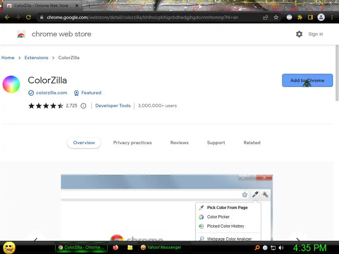Viewport: 339px width, 254px height.
Task: Click the 4:35 PM taskbar clock
Action: pos(310,248)
